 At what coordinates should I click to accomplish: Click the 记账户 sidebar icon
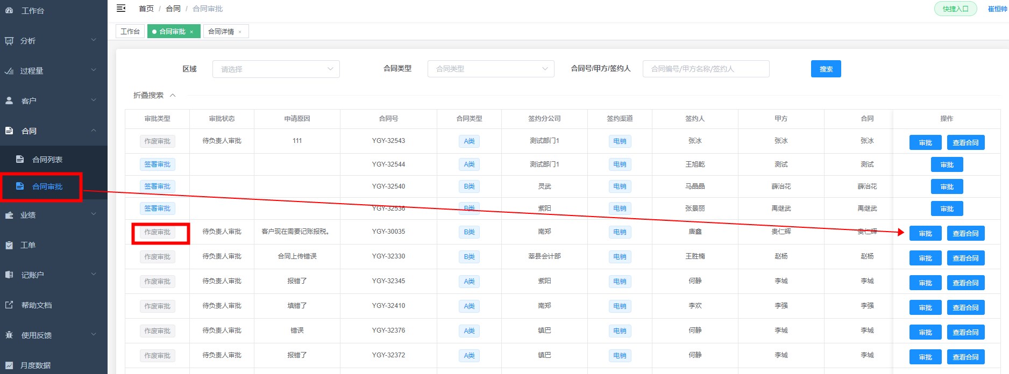pos(9,275)
